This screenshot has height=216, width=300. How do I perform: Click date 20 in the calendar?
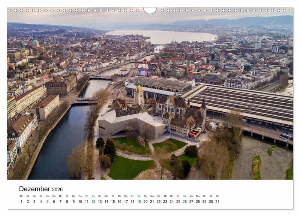point(145,201)
